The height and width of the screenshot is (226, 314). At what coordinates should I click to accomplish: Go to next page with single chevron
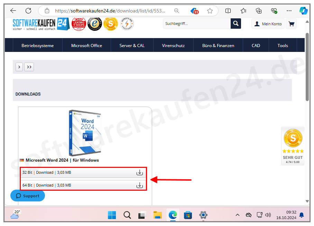click(x=19, y=67)
